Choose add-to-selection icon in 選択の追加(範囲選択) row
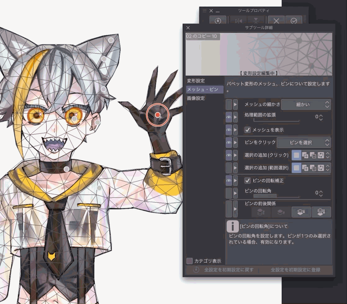 pyautogui.click(x=305, y=168)
